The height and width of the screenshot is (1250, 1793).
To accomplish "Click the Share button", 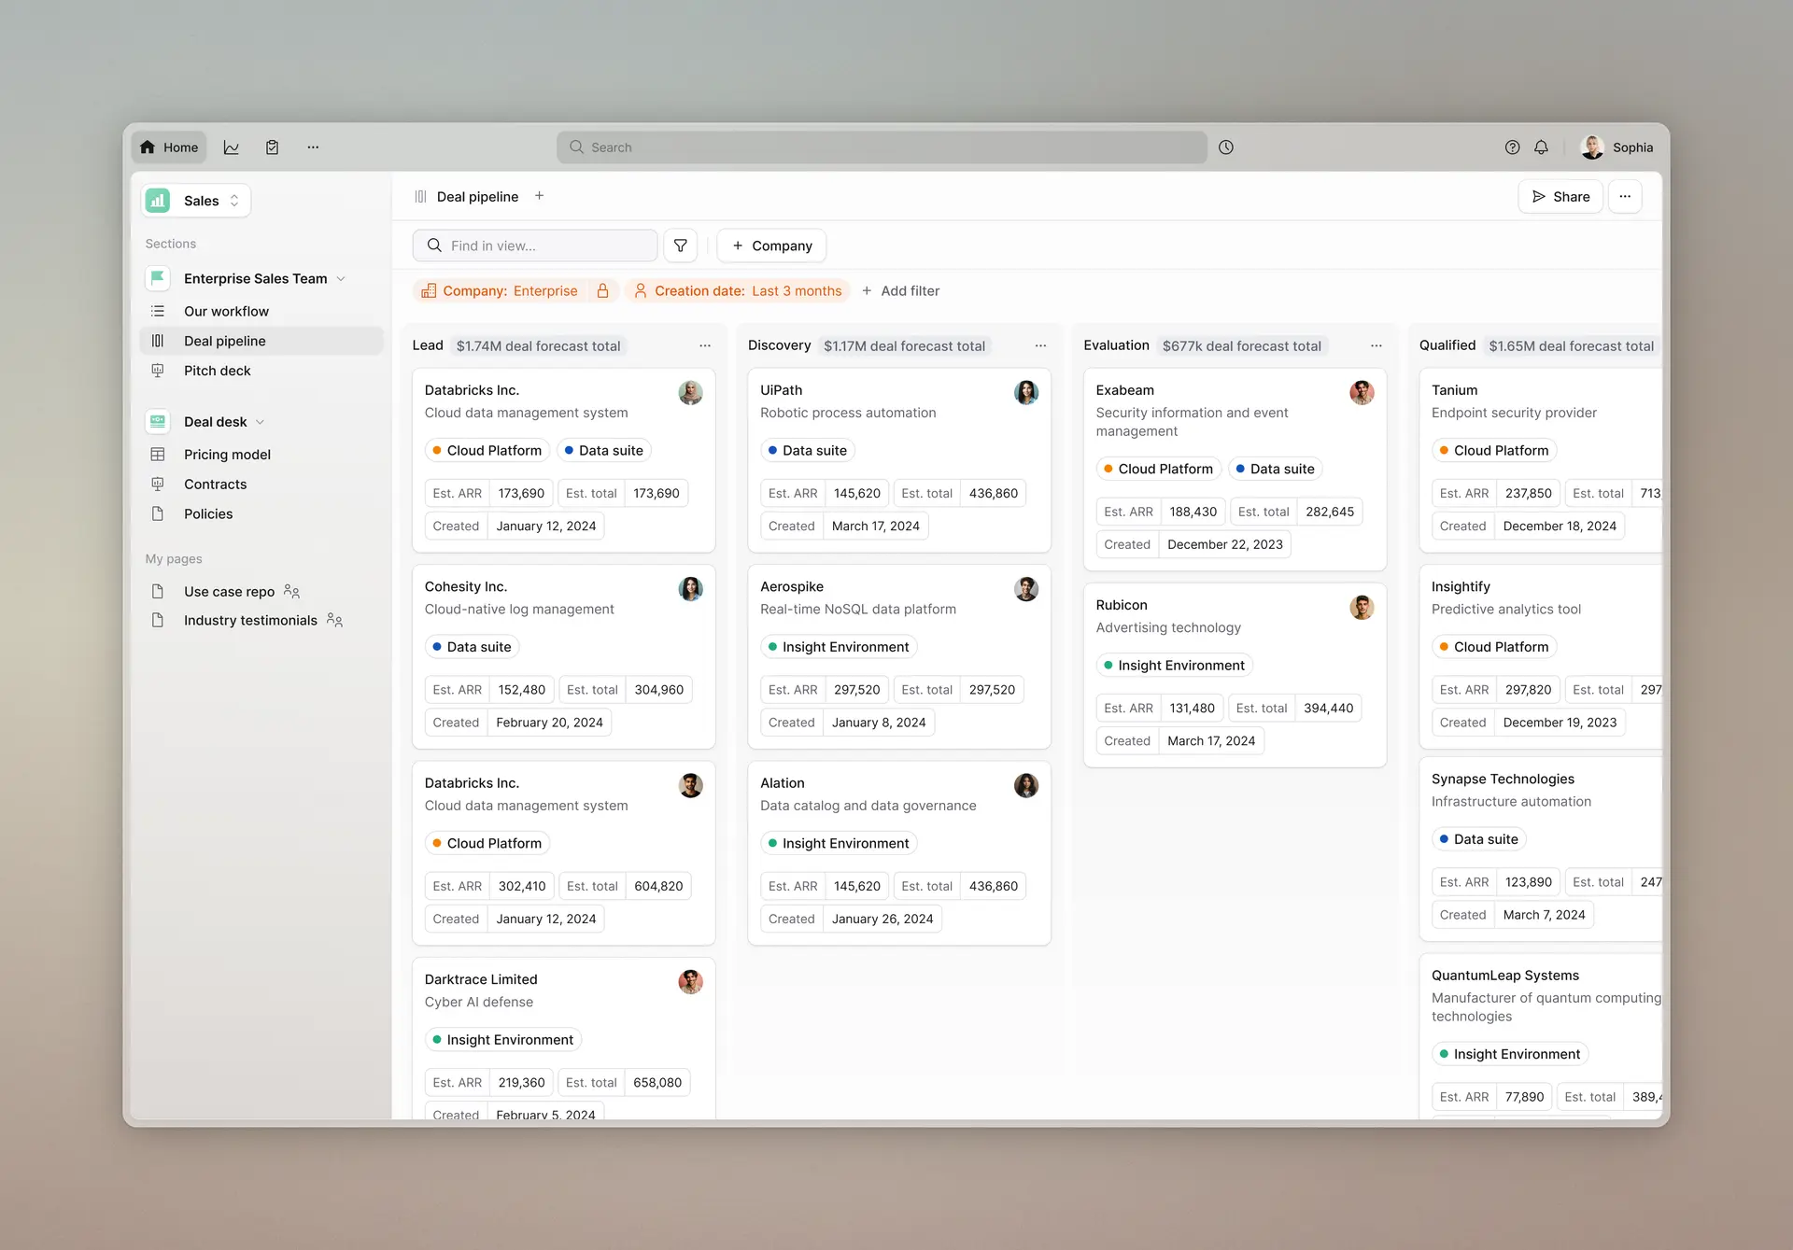I will pyautogui.click(x=1560, y=197).
